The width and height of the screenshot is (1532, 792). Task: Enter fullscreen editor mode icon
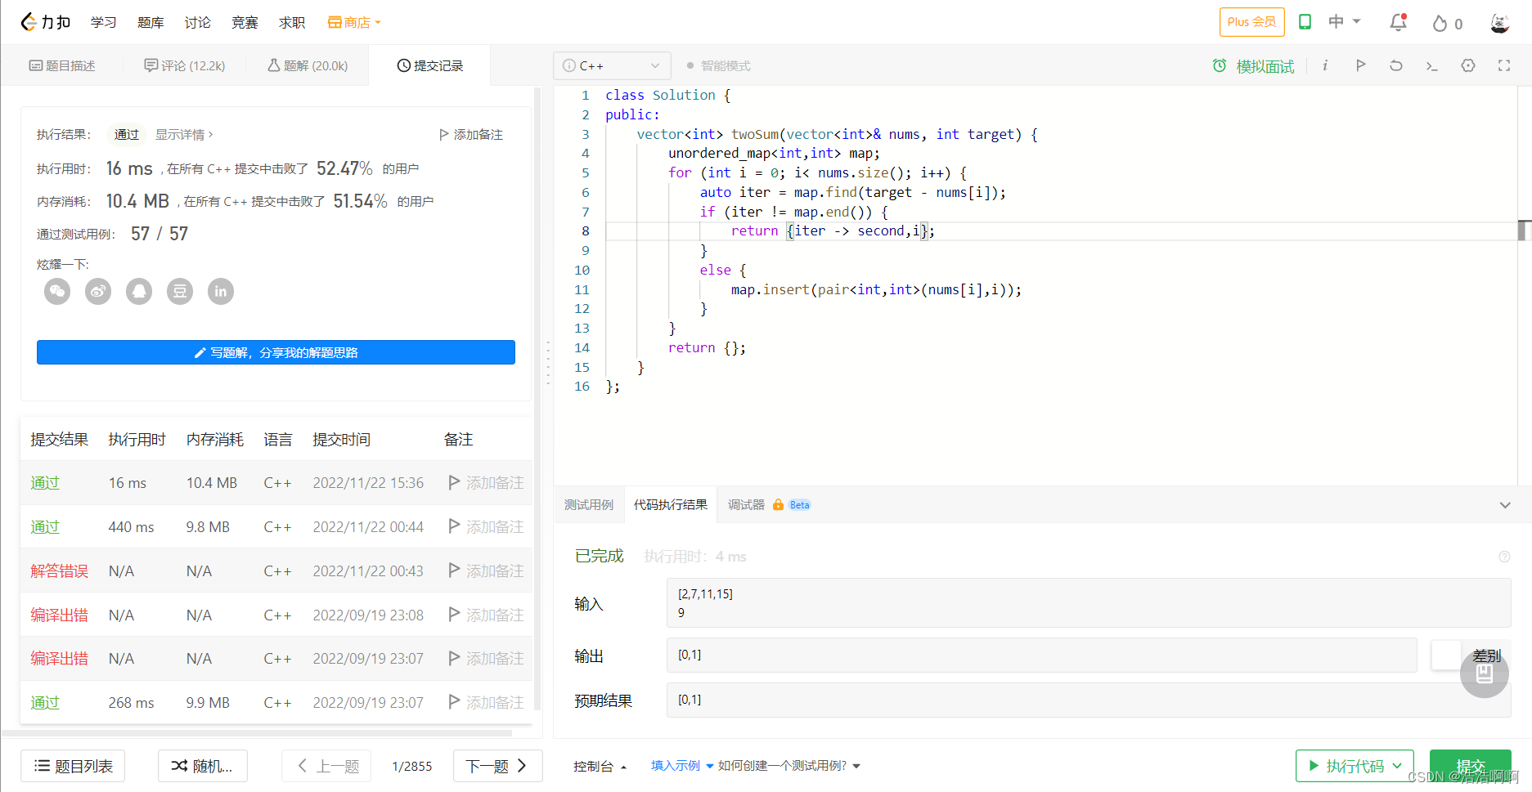coord(1504,65)
